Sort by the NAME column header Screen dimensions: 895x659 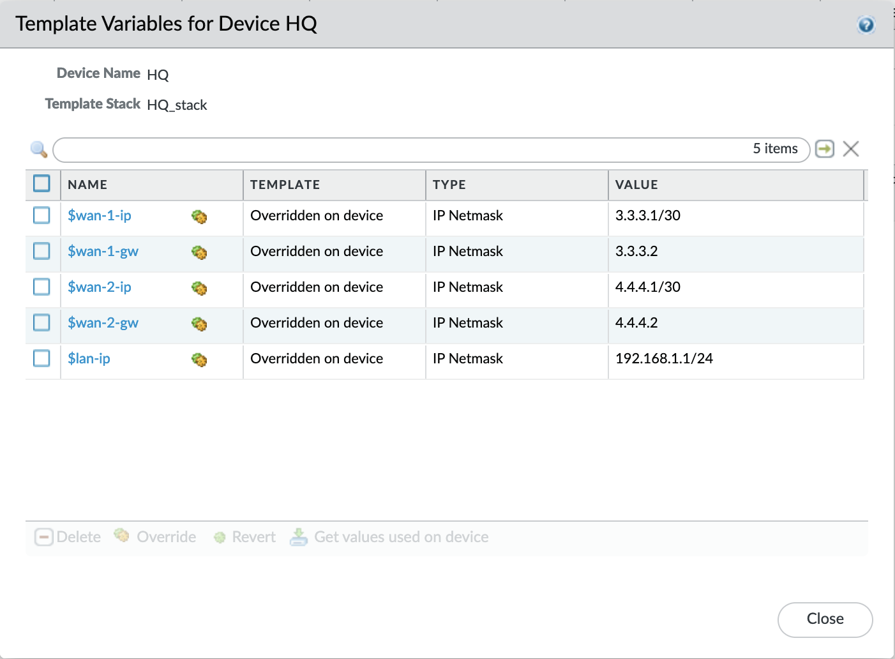coord(87,185)
